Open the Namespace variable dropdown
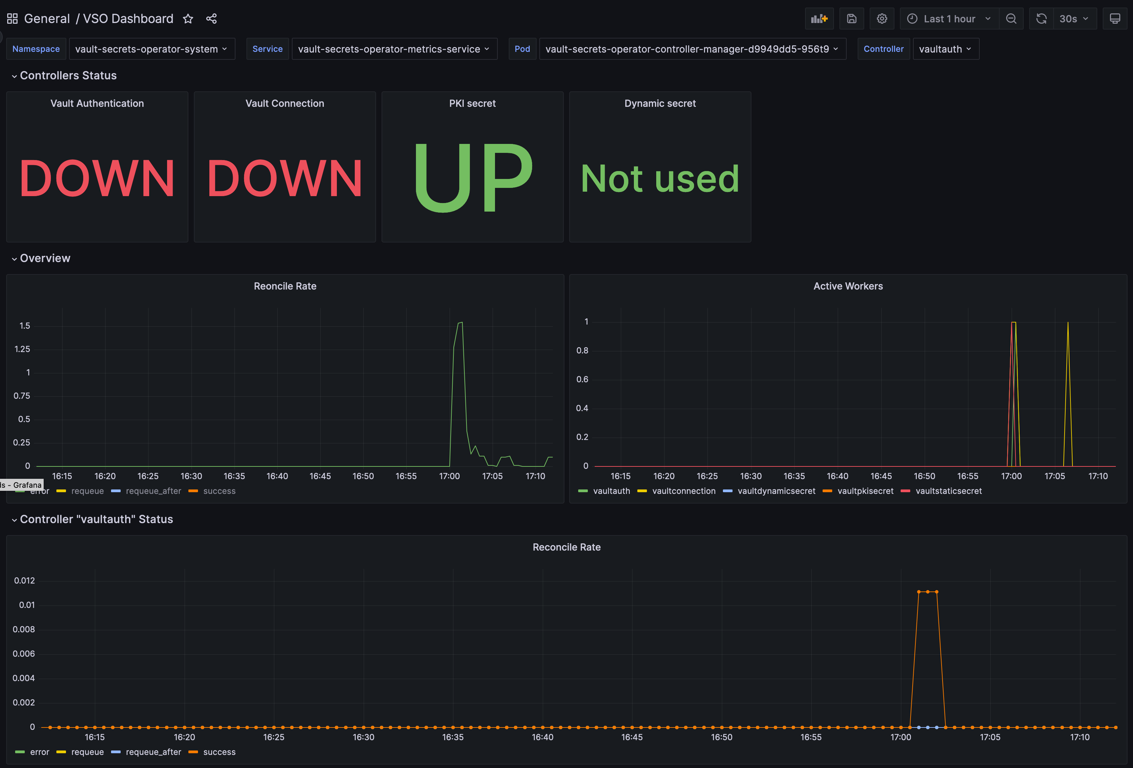 [x=152, y=49]
